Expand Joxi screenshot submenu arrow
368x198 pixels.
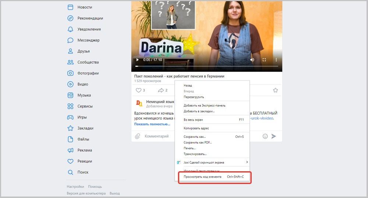(247, 162)
